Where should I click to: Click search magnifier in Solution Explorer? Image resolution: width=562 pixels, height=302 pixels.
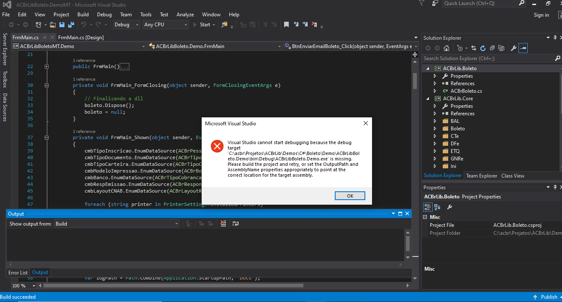[557, 58]
